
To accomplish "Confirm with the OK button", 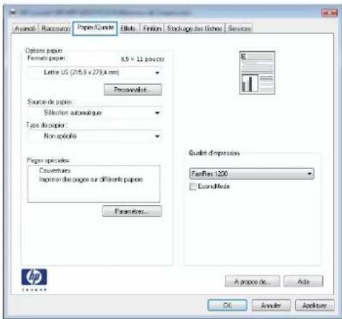I will click(227, 305).
